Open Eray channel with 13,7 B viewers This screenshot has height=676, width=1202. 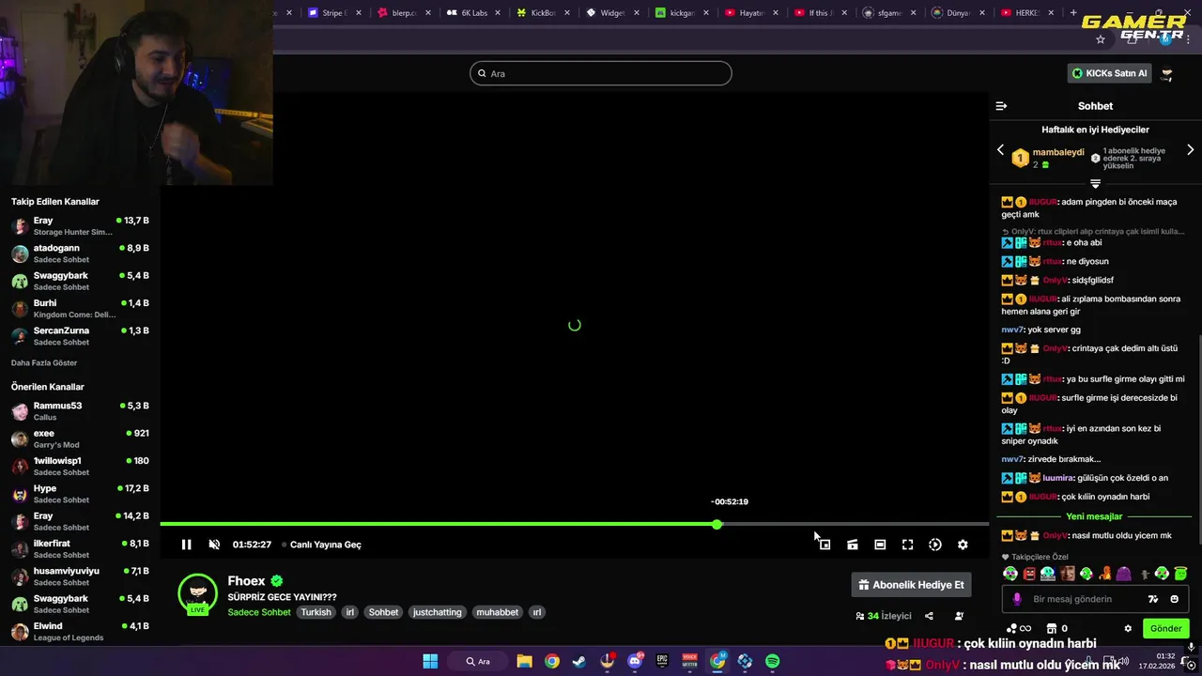tap(80, 225)
